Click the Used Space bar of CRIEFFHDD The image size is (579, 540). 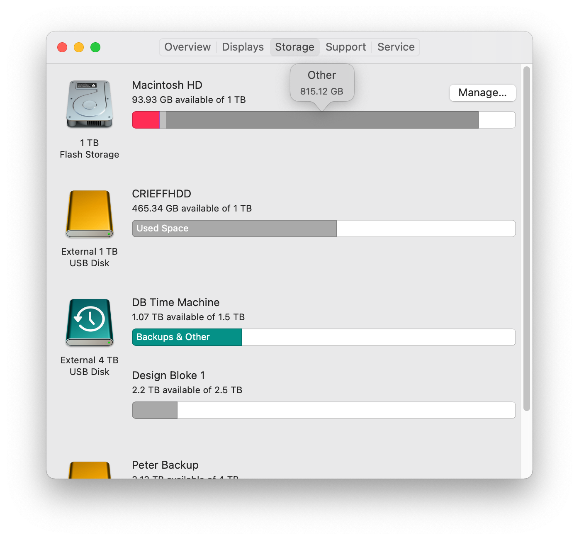point(234,229)
